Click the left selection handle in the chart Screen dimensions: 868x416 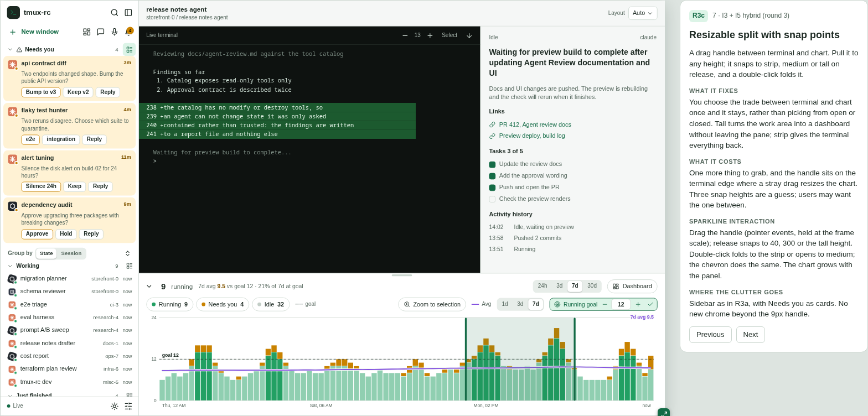click(x=466, y=359)
